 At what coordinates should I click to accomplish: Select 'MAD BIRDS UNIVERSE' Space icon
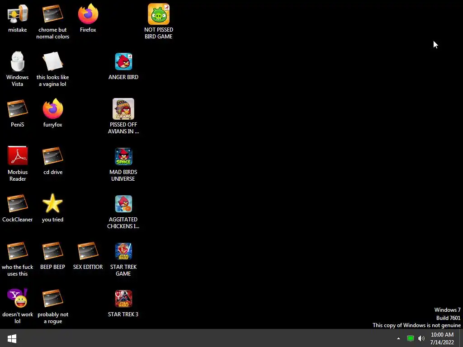click(x=123, y=156)
